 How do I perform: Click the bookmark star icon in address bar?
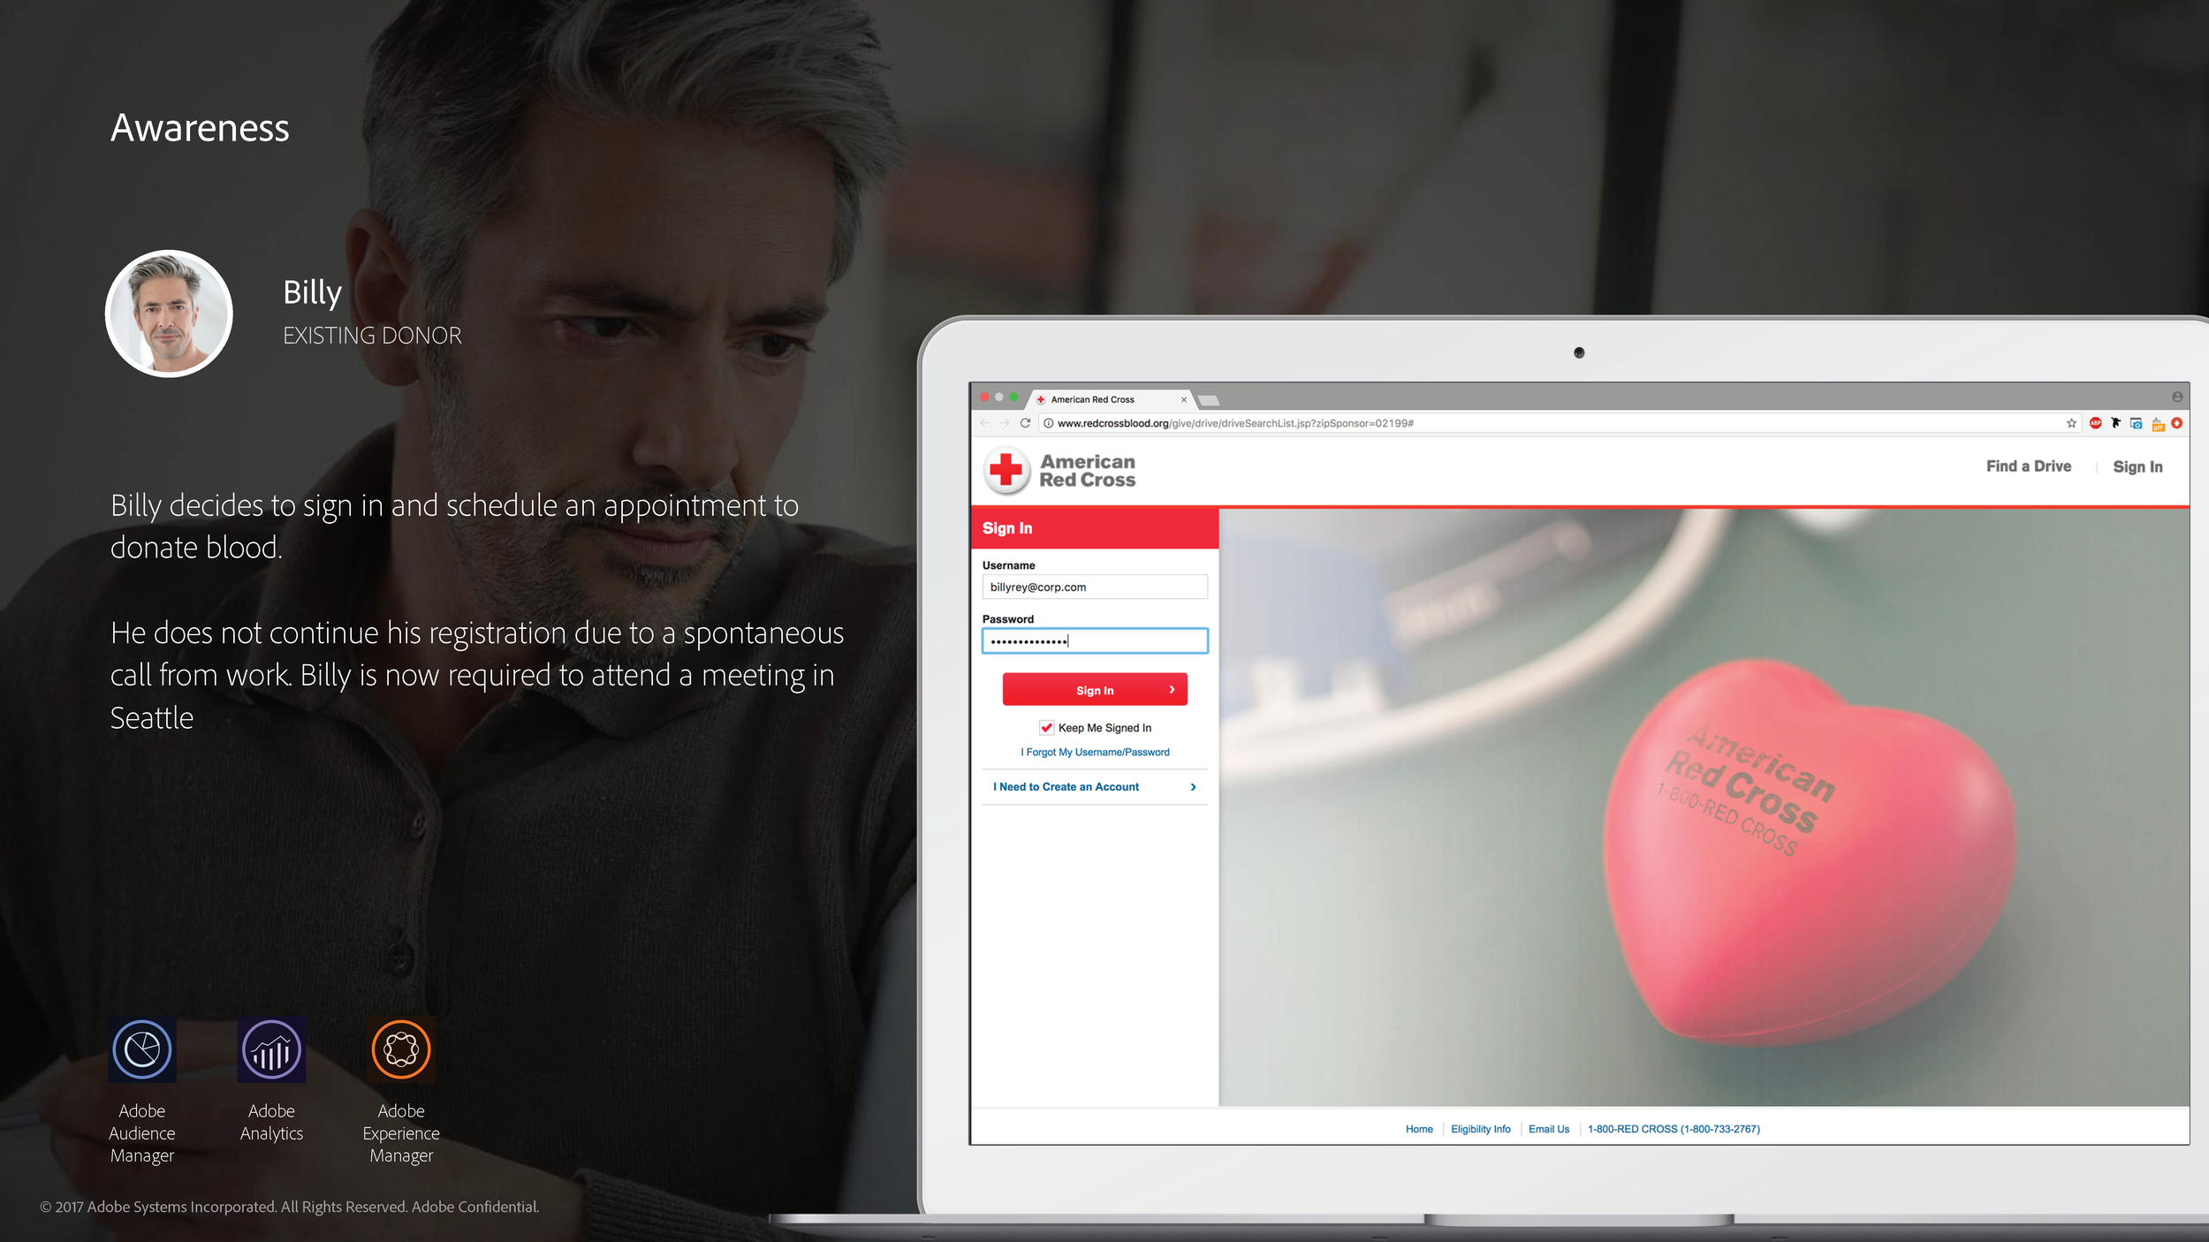[x=2071, y=423]
